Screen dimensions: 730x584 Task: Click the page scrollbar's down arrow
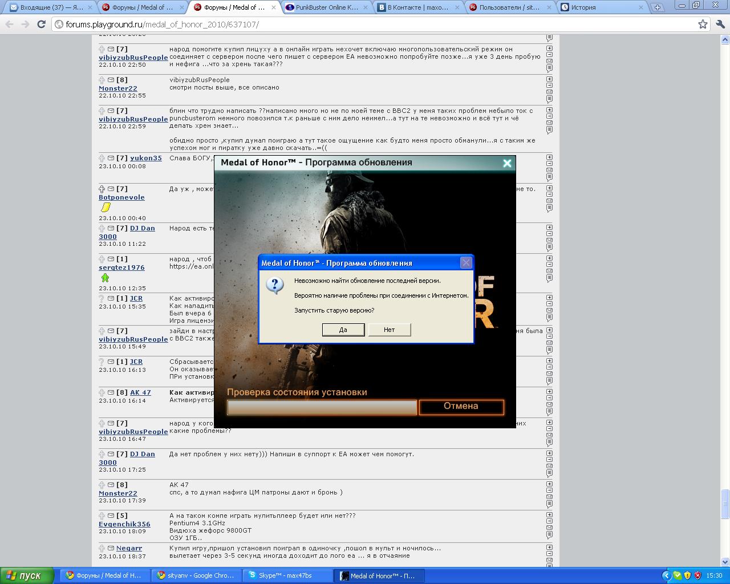[725, 562]
